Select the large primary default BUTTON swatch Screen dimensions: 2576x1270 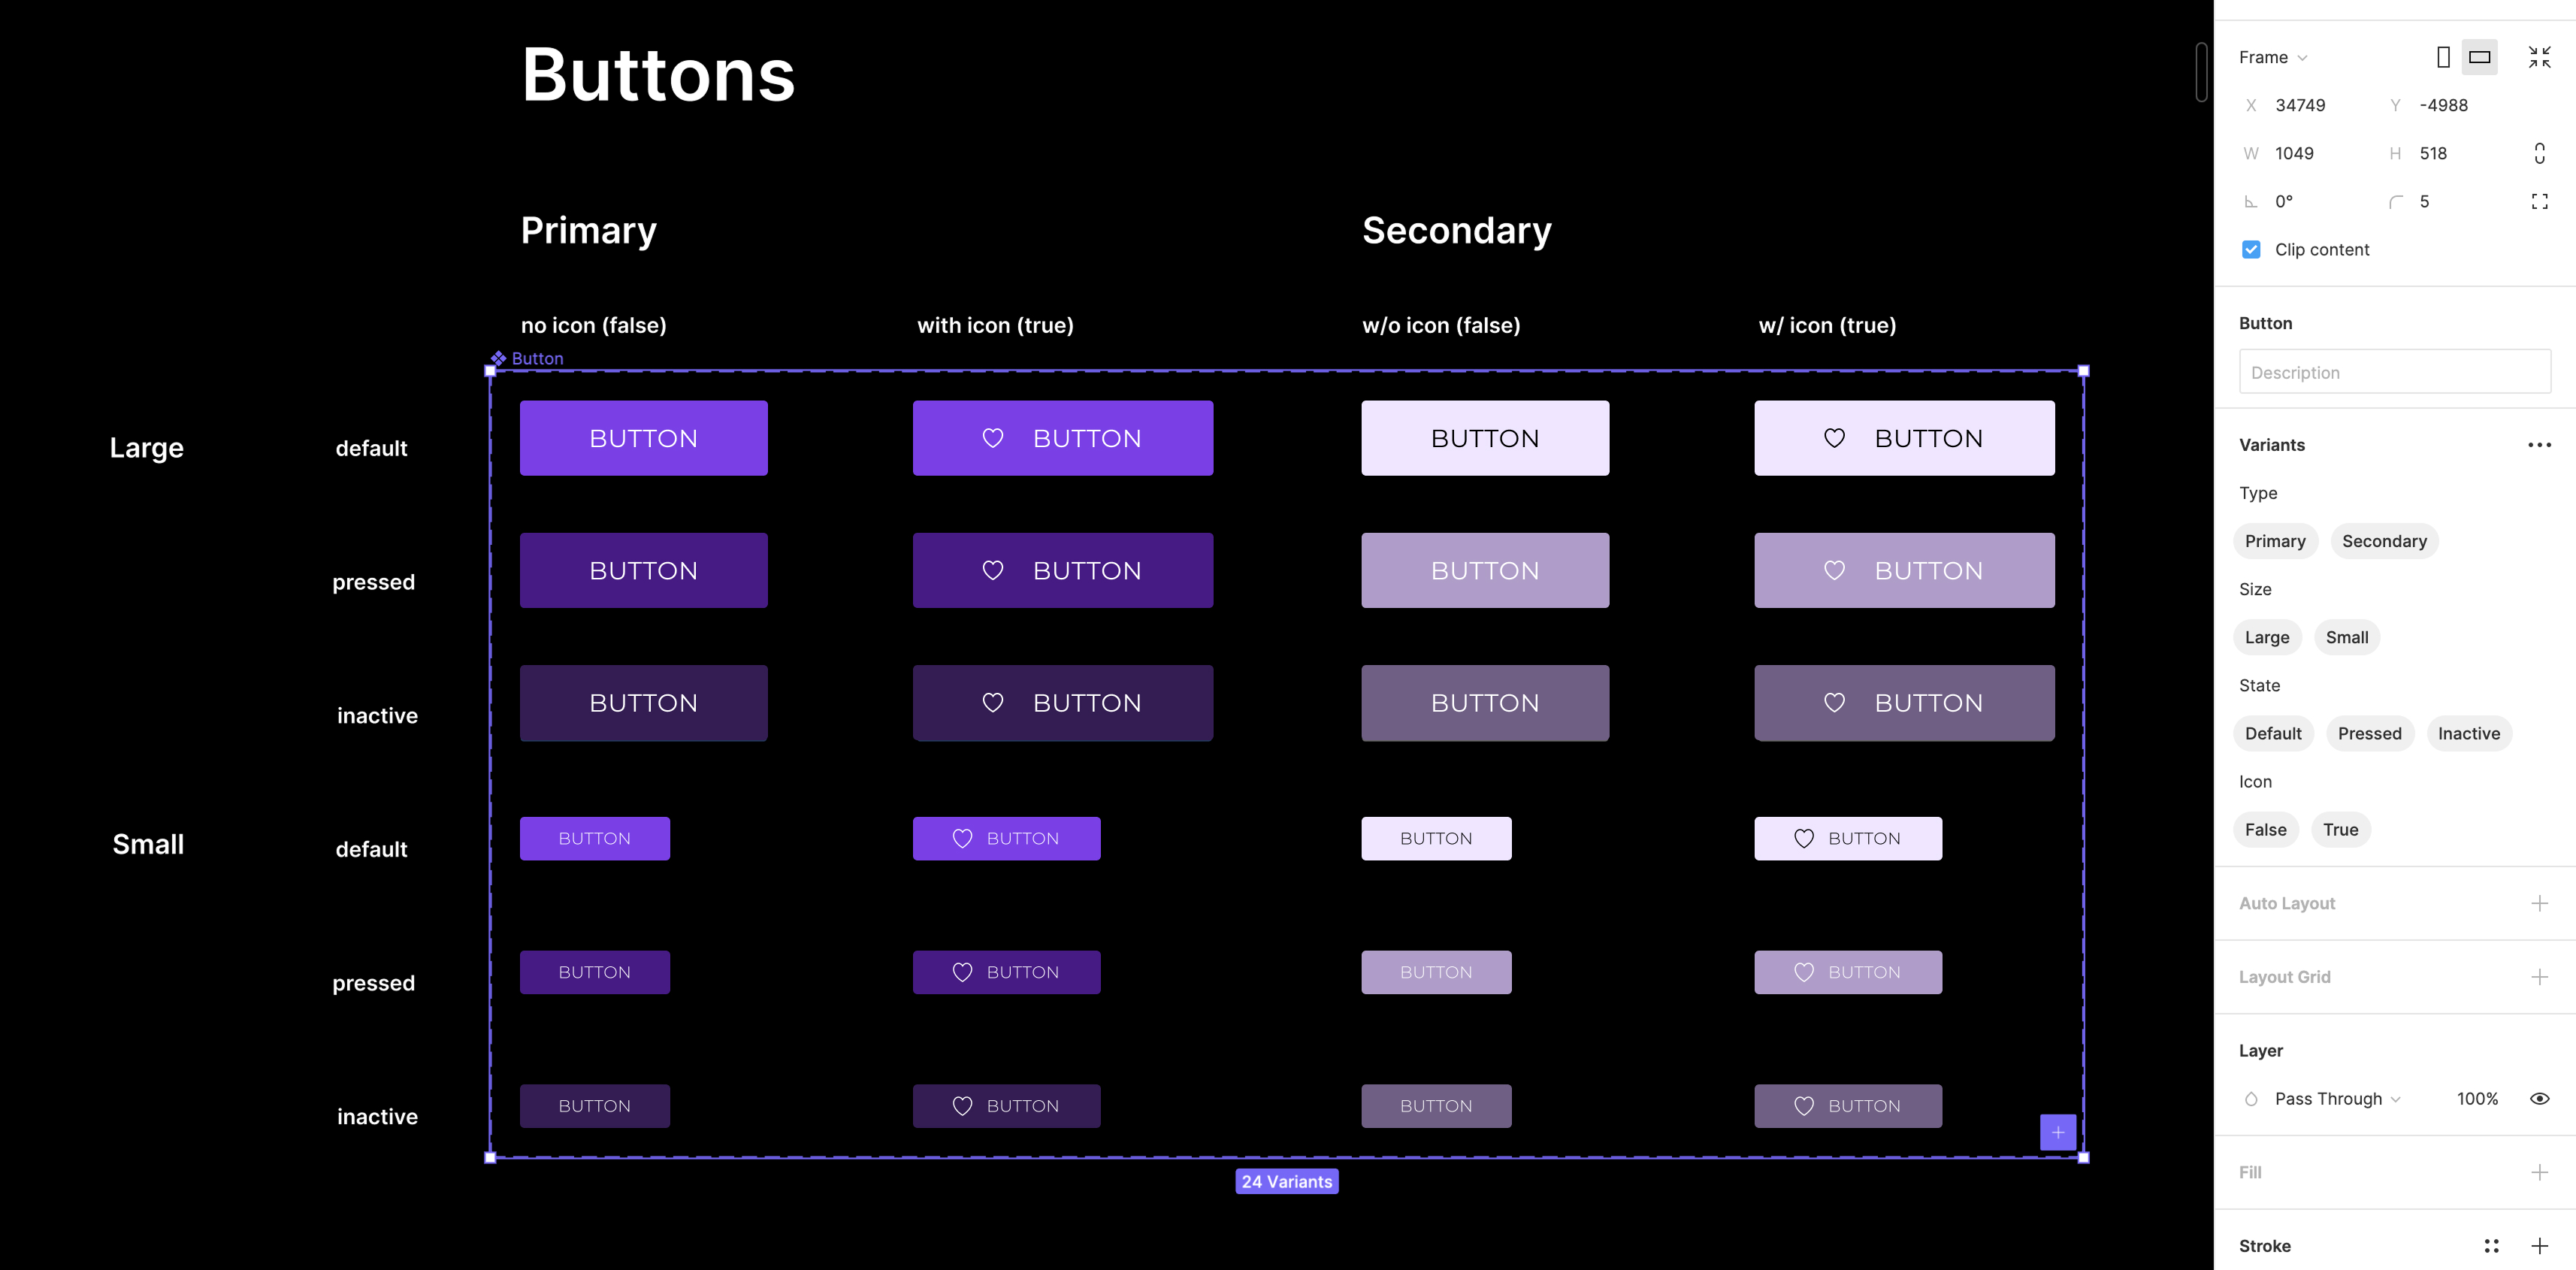[644, 438]
